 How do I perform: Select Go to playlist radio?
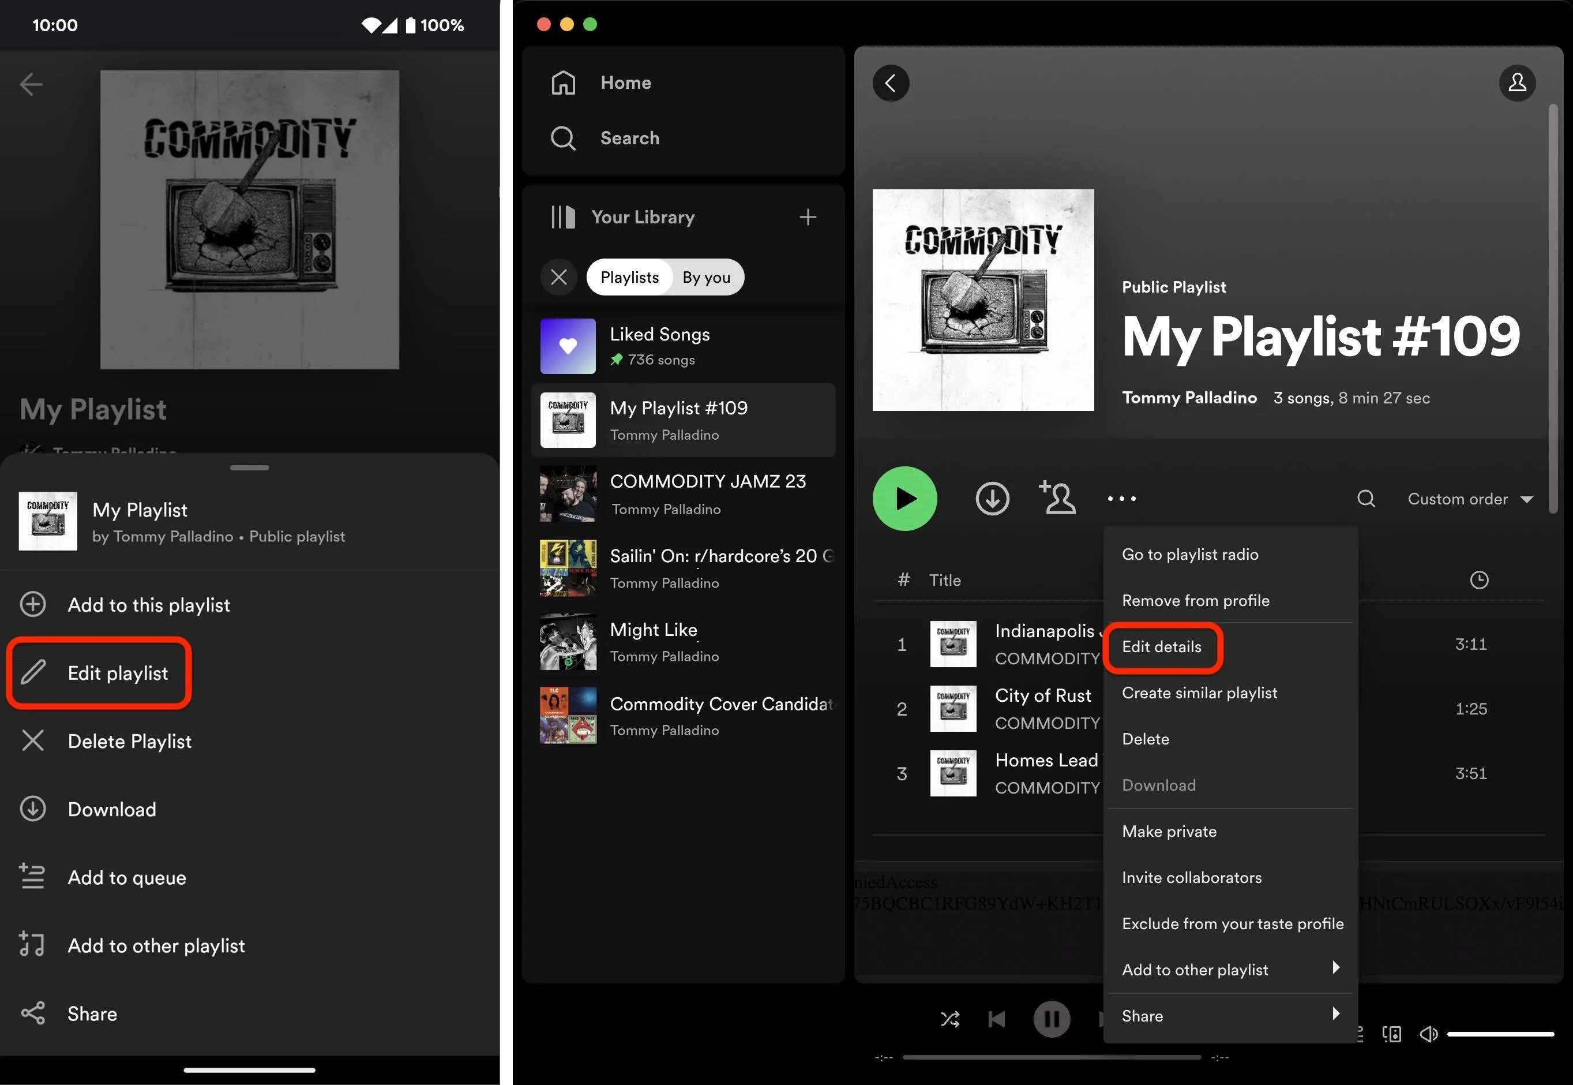click(x=1230, y=554)
